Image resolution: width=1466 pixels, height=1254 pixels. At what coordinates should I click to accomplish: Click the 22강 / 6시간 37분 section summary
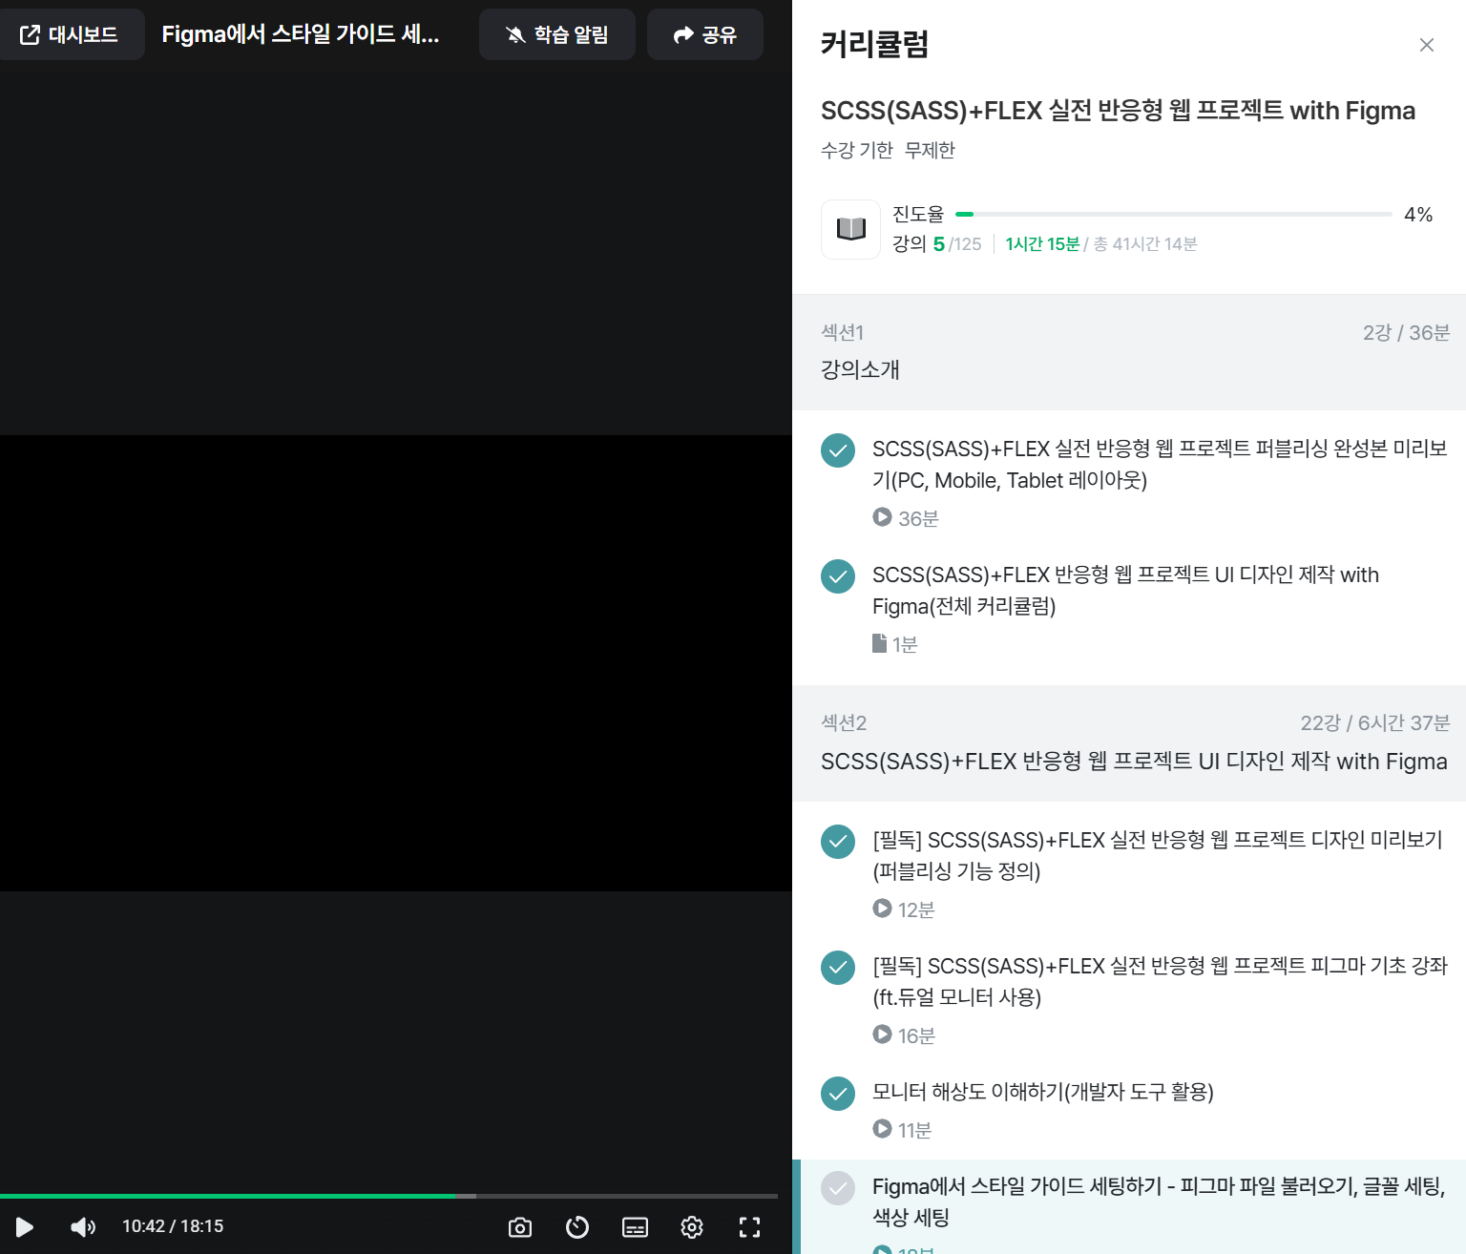coord(1375,723)
